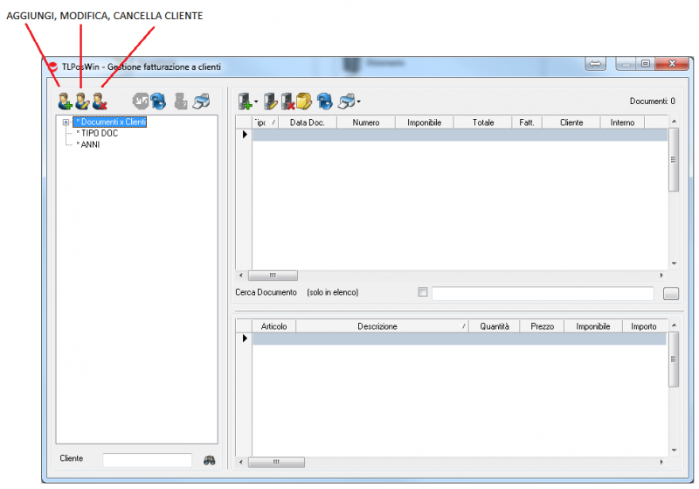Click articles grid vertical scrollbar thumb

pyautogui.click(x=674, y=360)
